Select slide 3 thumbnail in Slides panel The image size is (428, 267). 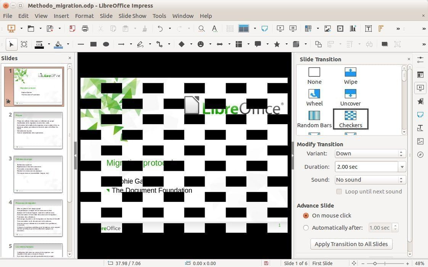tap(38, 174)
